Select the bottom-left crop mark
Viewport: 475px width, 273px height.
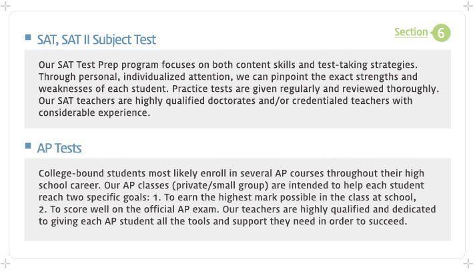point(5,264)
